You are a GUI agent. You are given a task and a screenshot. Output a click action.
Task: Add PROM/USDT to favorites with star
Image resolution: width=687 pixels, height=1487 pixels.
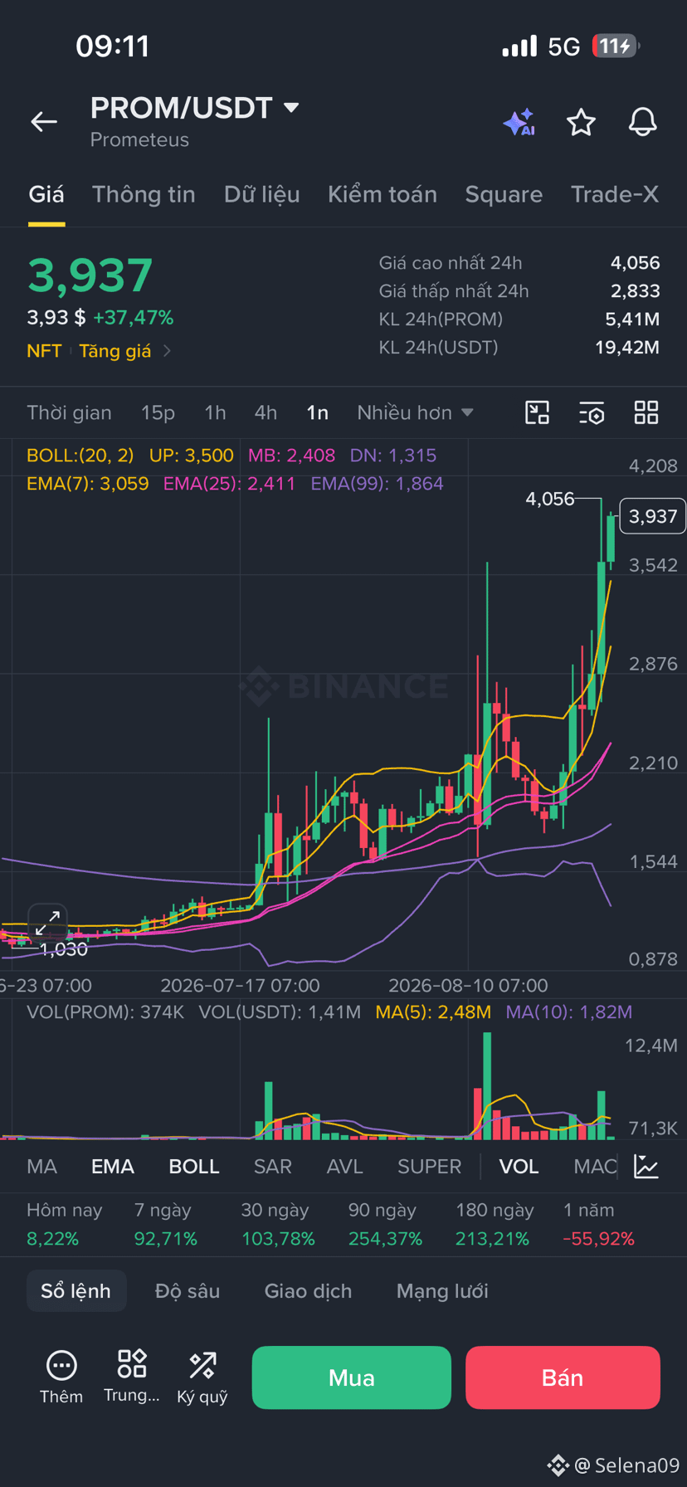[x=581, y=122]
